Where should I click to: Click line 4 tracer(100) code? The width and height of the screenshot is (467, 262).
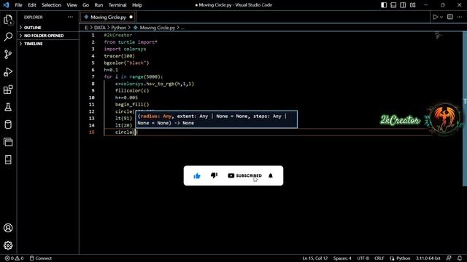tap(119, 56)
